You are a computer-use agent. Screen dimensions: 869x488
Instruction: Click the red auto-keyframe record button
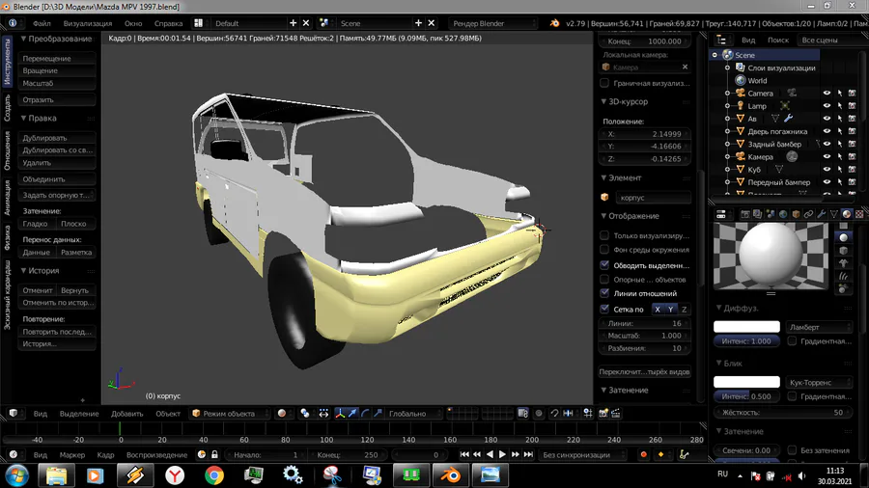(x=643, y=455)
